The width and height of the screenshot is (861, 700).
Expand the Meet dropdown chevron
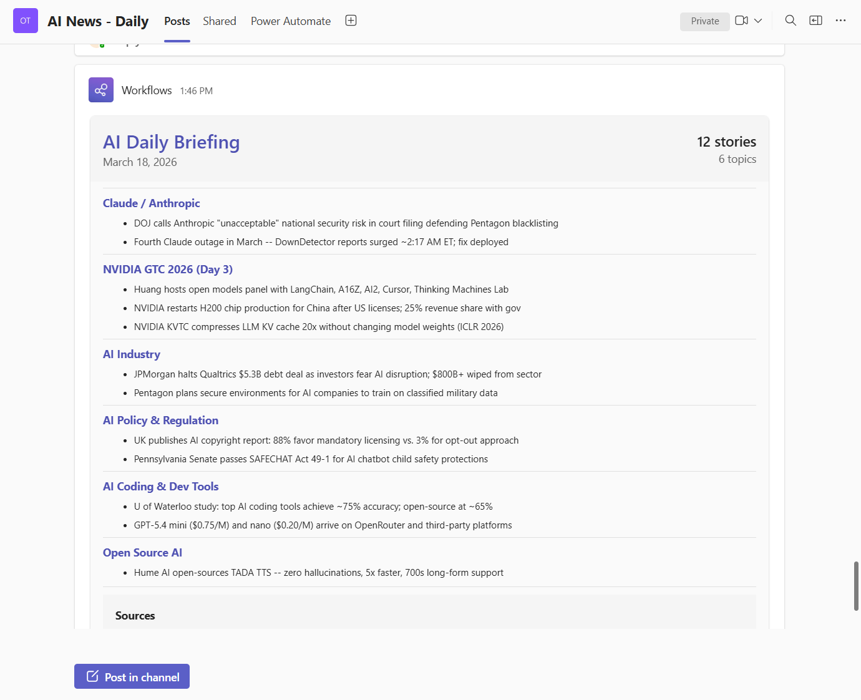tap(757, 20)
